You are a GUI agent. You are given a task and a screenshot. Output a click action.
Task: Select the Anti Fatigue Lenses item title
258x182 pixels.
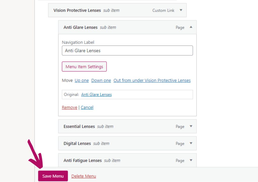tap(83, 160)
